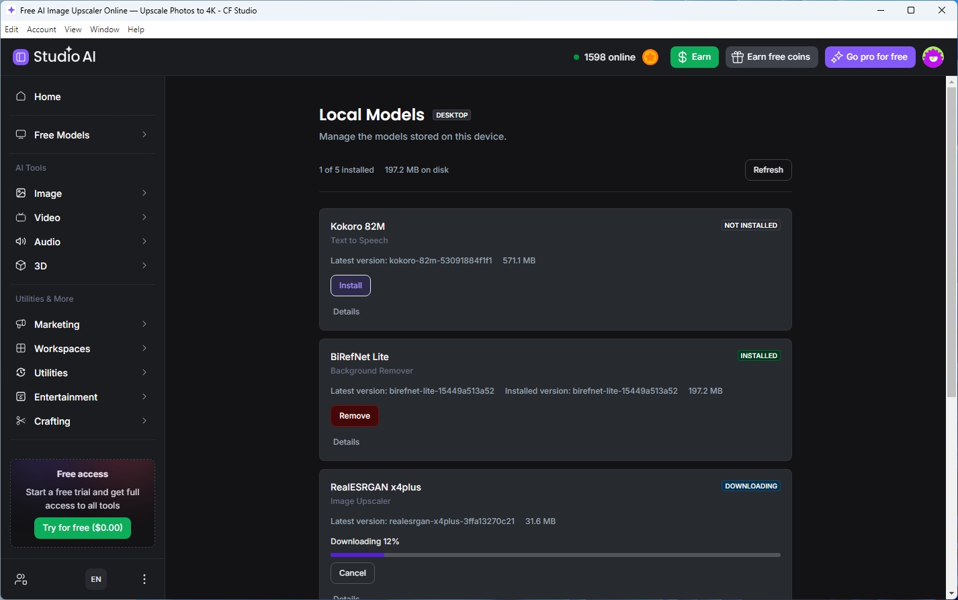Image resolution: width=958 pixels, height=600 pixels.
Task: Click Try for free ($0.00) button
Action: (x=83, y=528)
